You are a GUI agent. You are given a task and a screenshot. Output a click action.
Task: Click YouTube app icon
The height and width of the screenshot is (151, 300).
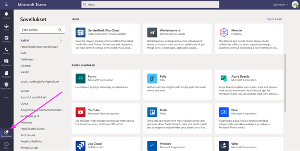pyautogui.click(x=81, y=112)
